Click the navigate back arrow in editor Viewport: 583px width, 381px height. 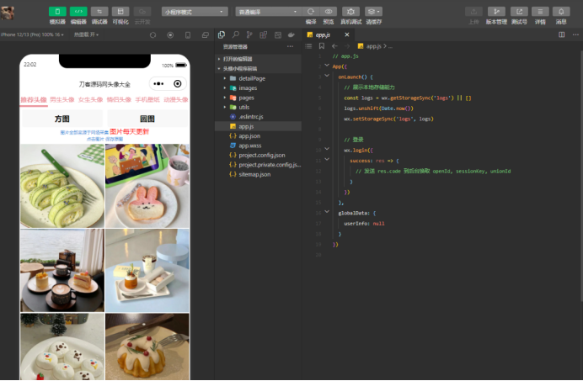point(334,46)
